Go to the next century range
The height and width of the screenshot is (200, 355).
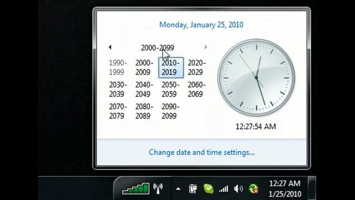(x=206, y=47)
